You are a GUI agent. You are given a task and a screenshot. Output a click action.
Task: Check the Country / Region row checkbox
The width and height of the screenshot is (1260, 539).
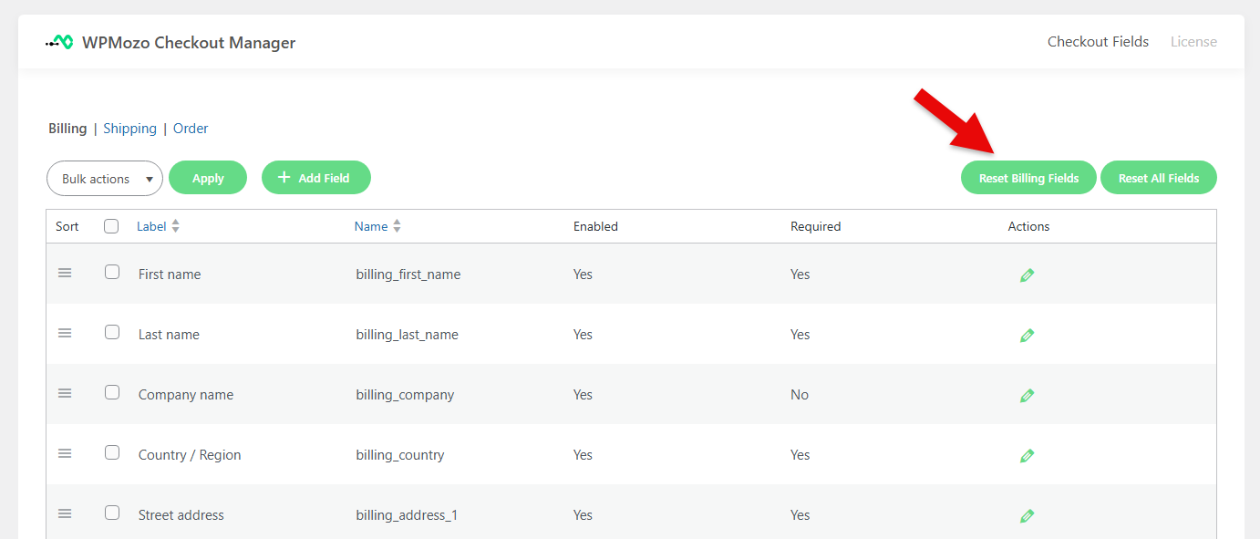click(112, 452)
